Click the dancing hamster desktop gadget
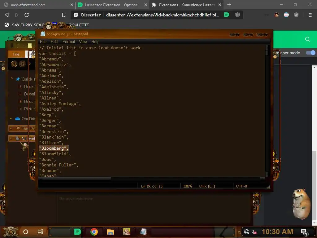317x238 pixels. click(x=301, y=204)
